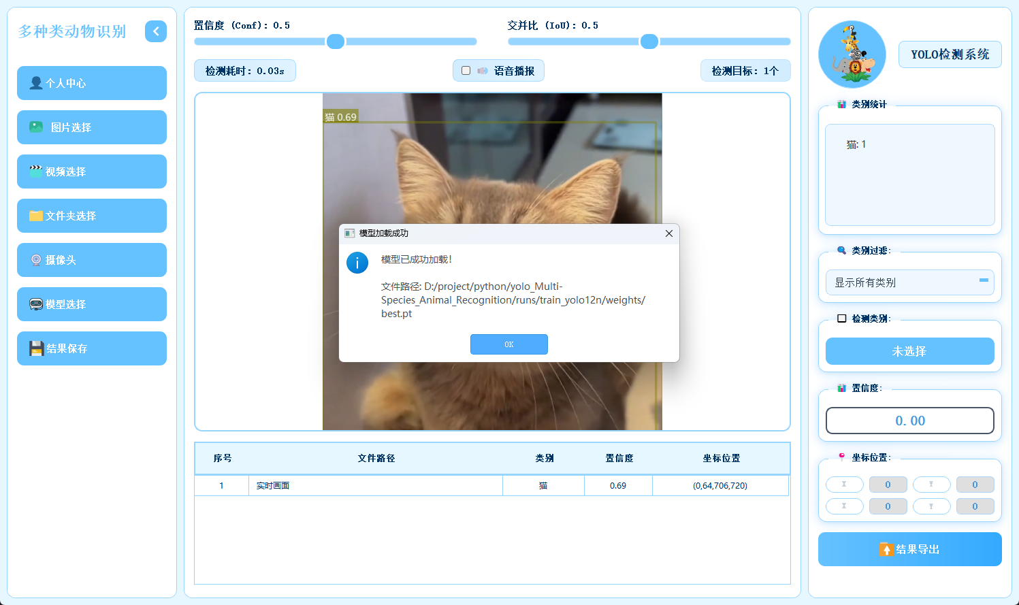Click the person icon on 个人中心
Image resolution: width=1019 pixels, height=605 pixels.
pyautogui.click(x=36, y=83)
